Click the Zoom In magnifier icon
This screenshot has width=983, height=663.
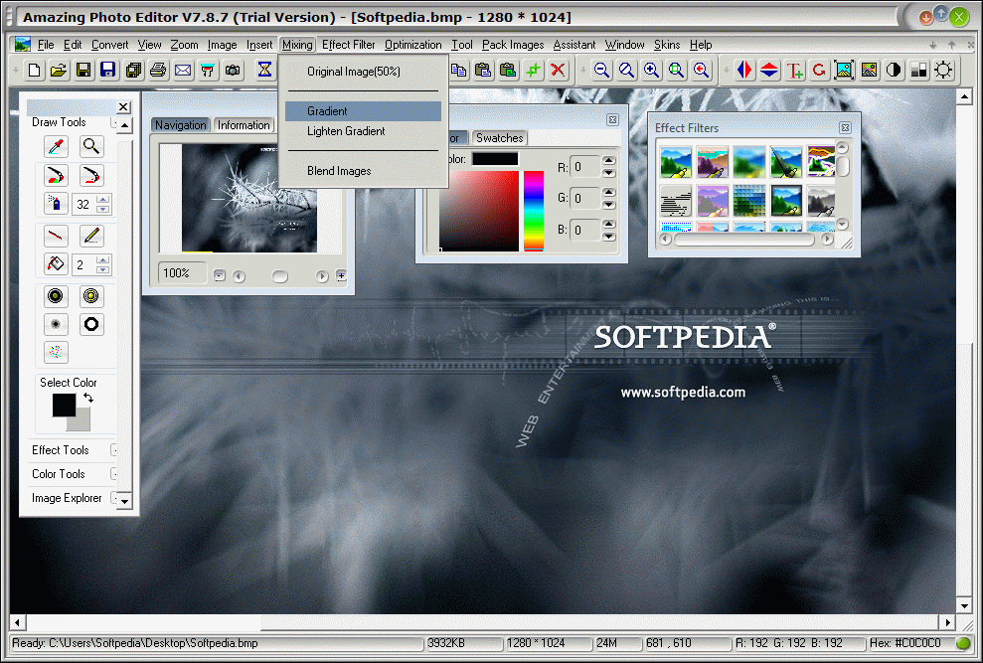pyautogui.click(x=651, y=70)
